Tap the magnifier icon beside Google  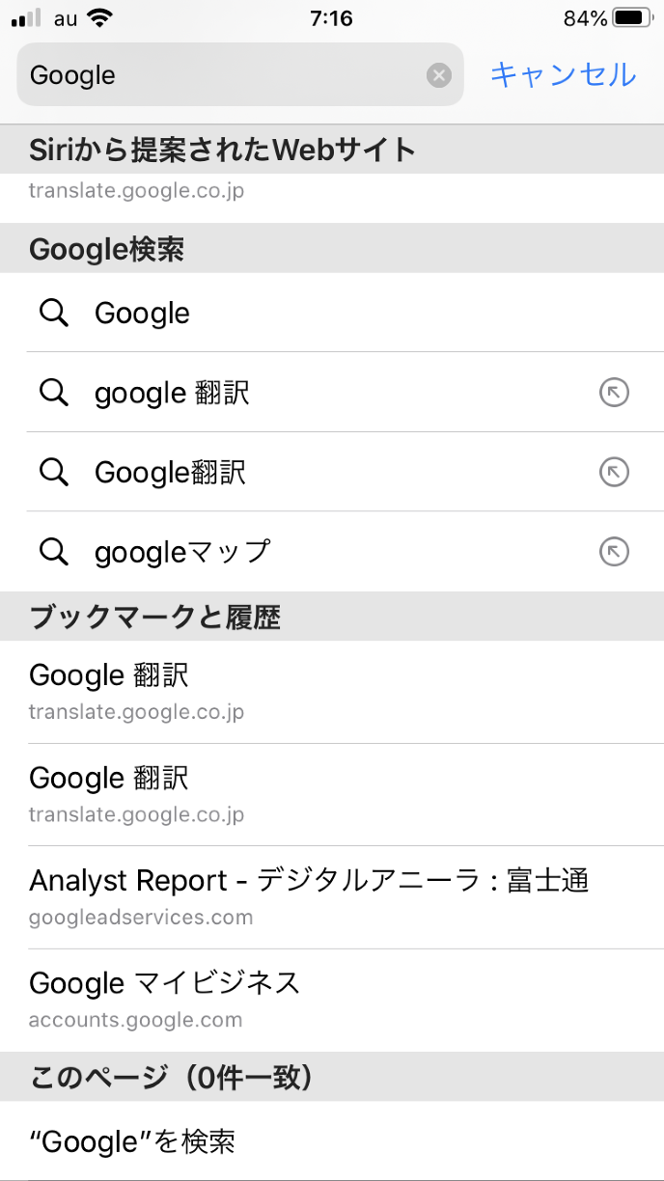click(x=54, y=313)
